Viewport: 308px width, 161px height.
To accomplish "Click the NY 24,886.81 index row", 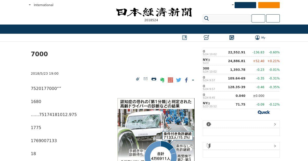I will [x=241, y=61].
